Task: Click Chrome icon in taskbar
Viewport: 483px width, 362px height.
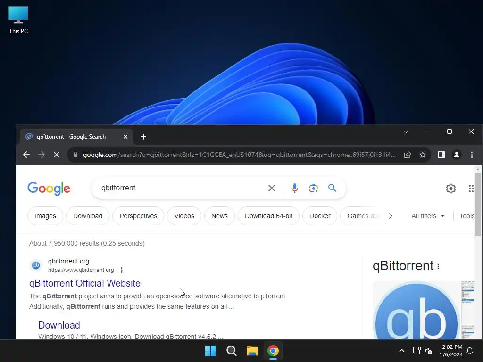Action: (273, 351)
